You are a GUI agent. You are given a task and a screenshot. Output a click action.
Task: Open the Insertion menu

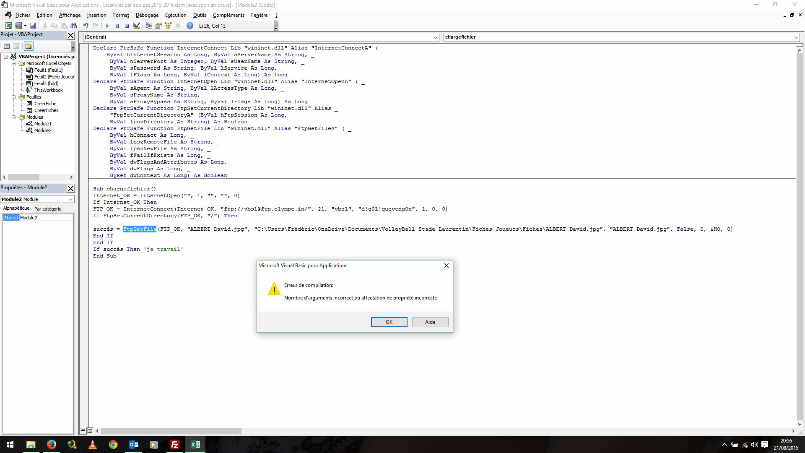click(97, 15)
